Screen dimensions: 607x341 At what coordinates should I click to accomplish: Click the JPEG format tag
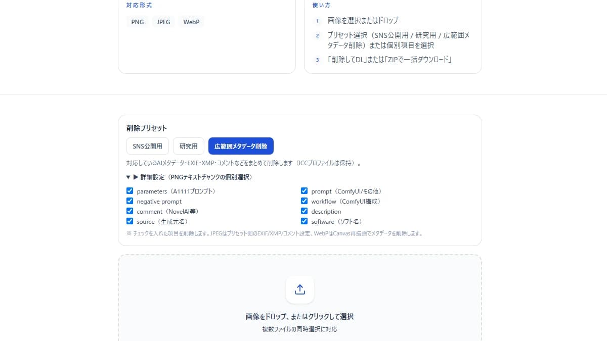pyautogui.click(x=163, y=22)
